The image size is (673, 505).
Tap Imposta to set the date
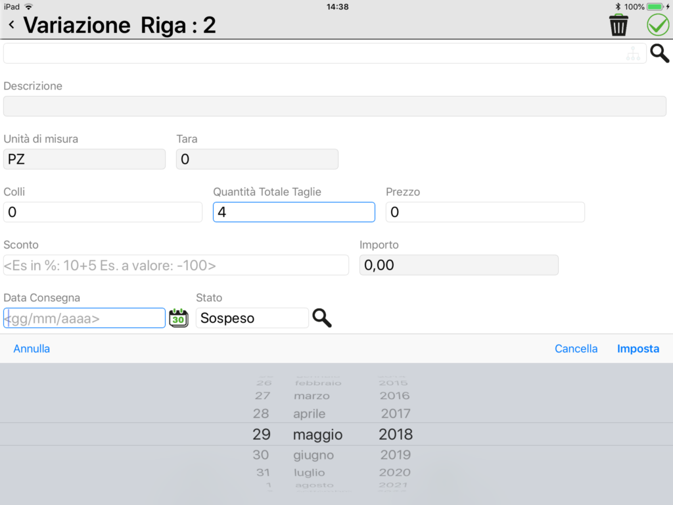point(638,349)
